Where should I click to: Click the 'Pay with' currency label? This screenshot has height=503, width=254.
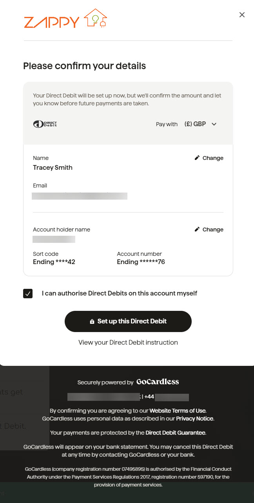pos(167,124)
